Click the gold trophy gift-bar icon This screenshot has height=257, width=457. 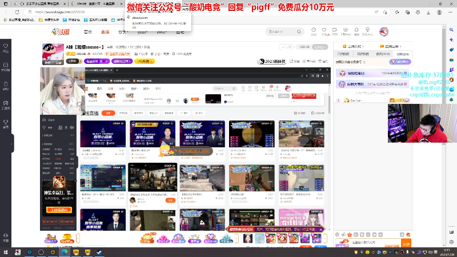(x=67, y=239)
